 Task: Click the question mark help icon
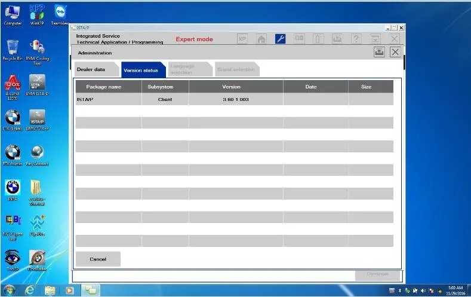[x=356, y=39]
